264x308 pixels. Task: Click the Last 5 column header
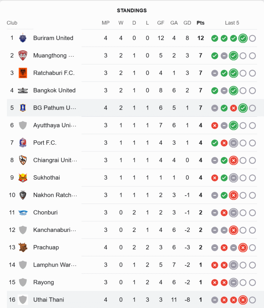tap(232, 23)
